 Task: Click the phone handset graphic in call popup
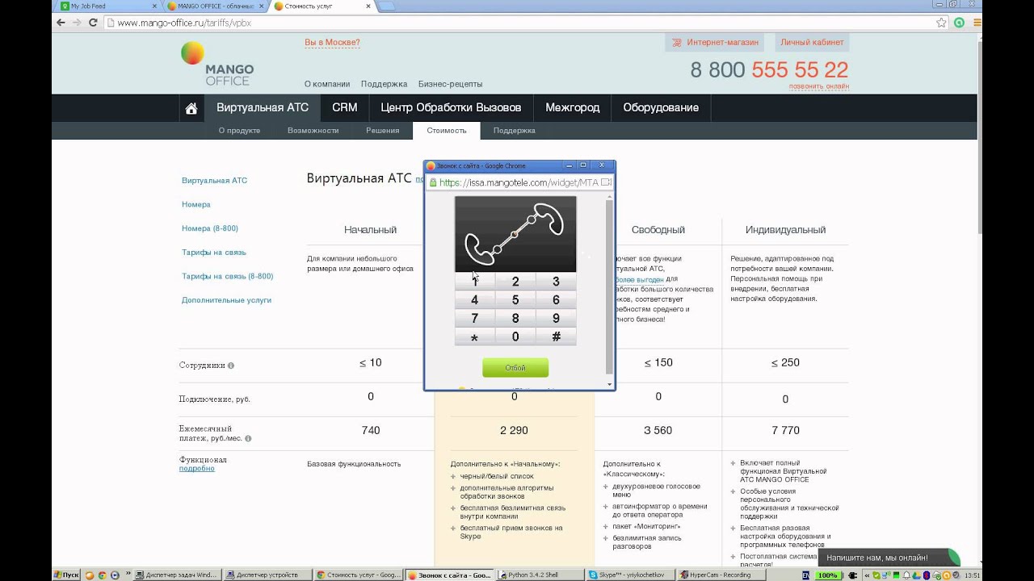point(515,234)
